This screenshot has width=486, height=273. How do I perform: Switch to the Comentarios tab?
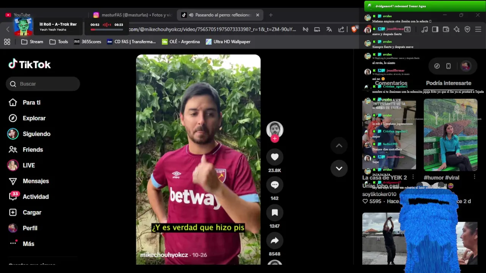tap(391, 83)
